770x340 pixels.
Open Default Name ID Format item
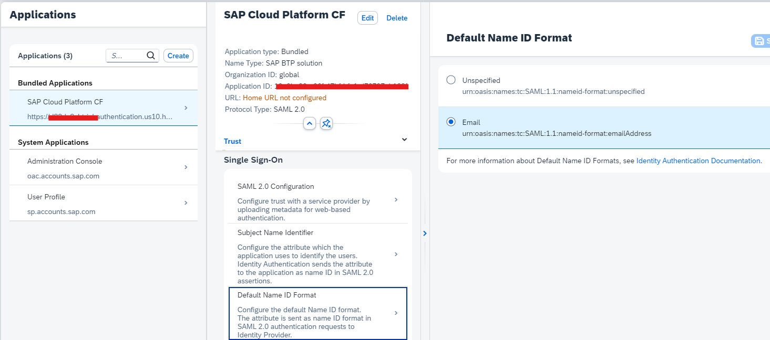(x=317, y=314)
